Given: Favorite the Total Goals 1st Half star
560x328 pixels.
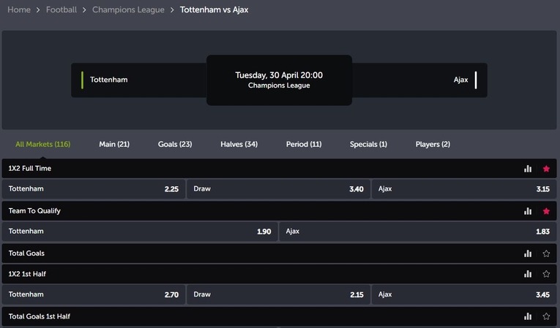Looking at the screenshot, I should pyautogui.click(x=546, y=316).
